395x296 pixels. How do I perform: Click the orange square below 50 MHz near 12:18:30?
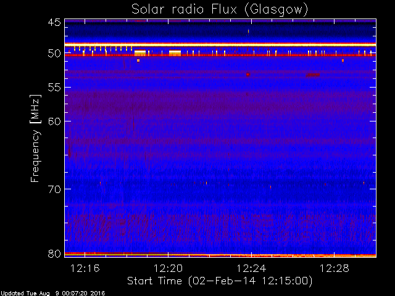click(138, 60)
